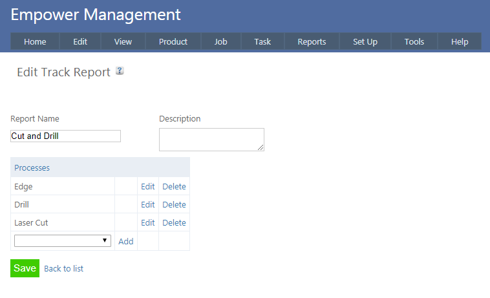Click the help icon beside Edit Track Report
This screenshot has width=490, height=298.
pos(120,71)
